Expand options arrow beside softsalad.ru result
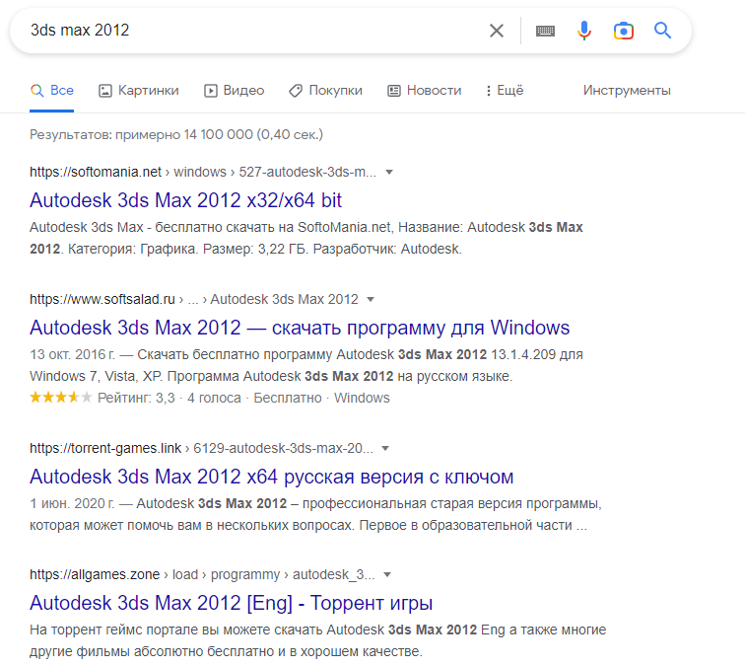Image resolution: width=745 pixels, height=667 pixels. 371,299
